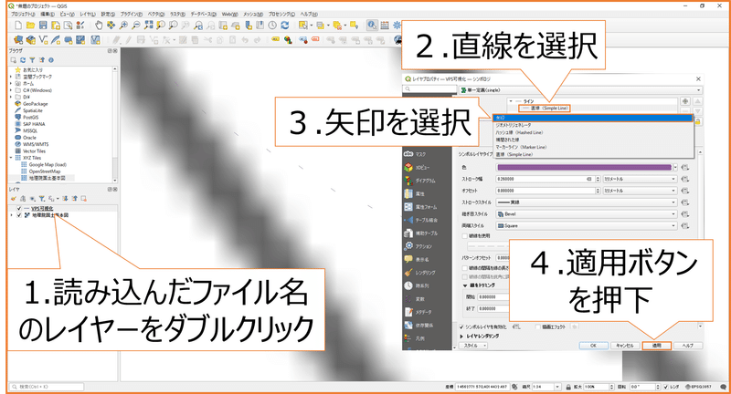The width and height of the screenshot is (731, 394).
Task: Click the Zoom In magnifier tool
Action: coord(123,26)
